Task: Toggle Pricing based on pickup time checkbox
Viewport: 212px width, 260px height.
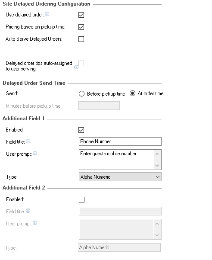Action: coord(81,27)
